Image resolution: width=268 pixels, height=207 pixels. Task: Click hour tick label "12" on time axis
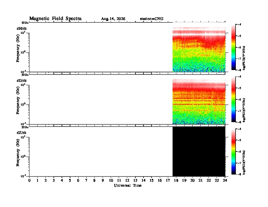[x=127, y=181]
